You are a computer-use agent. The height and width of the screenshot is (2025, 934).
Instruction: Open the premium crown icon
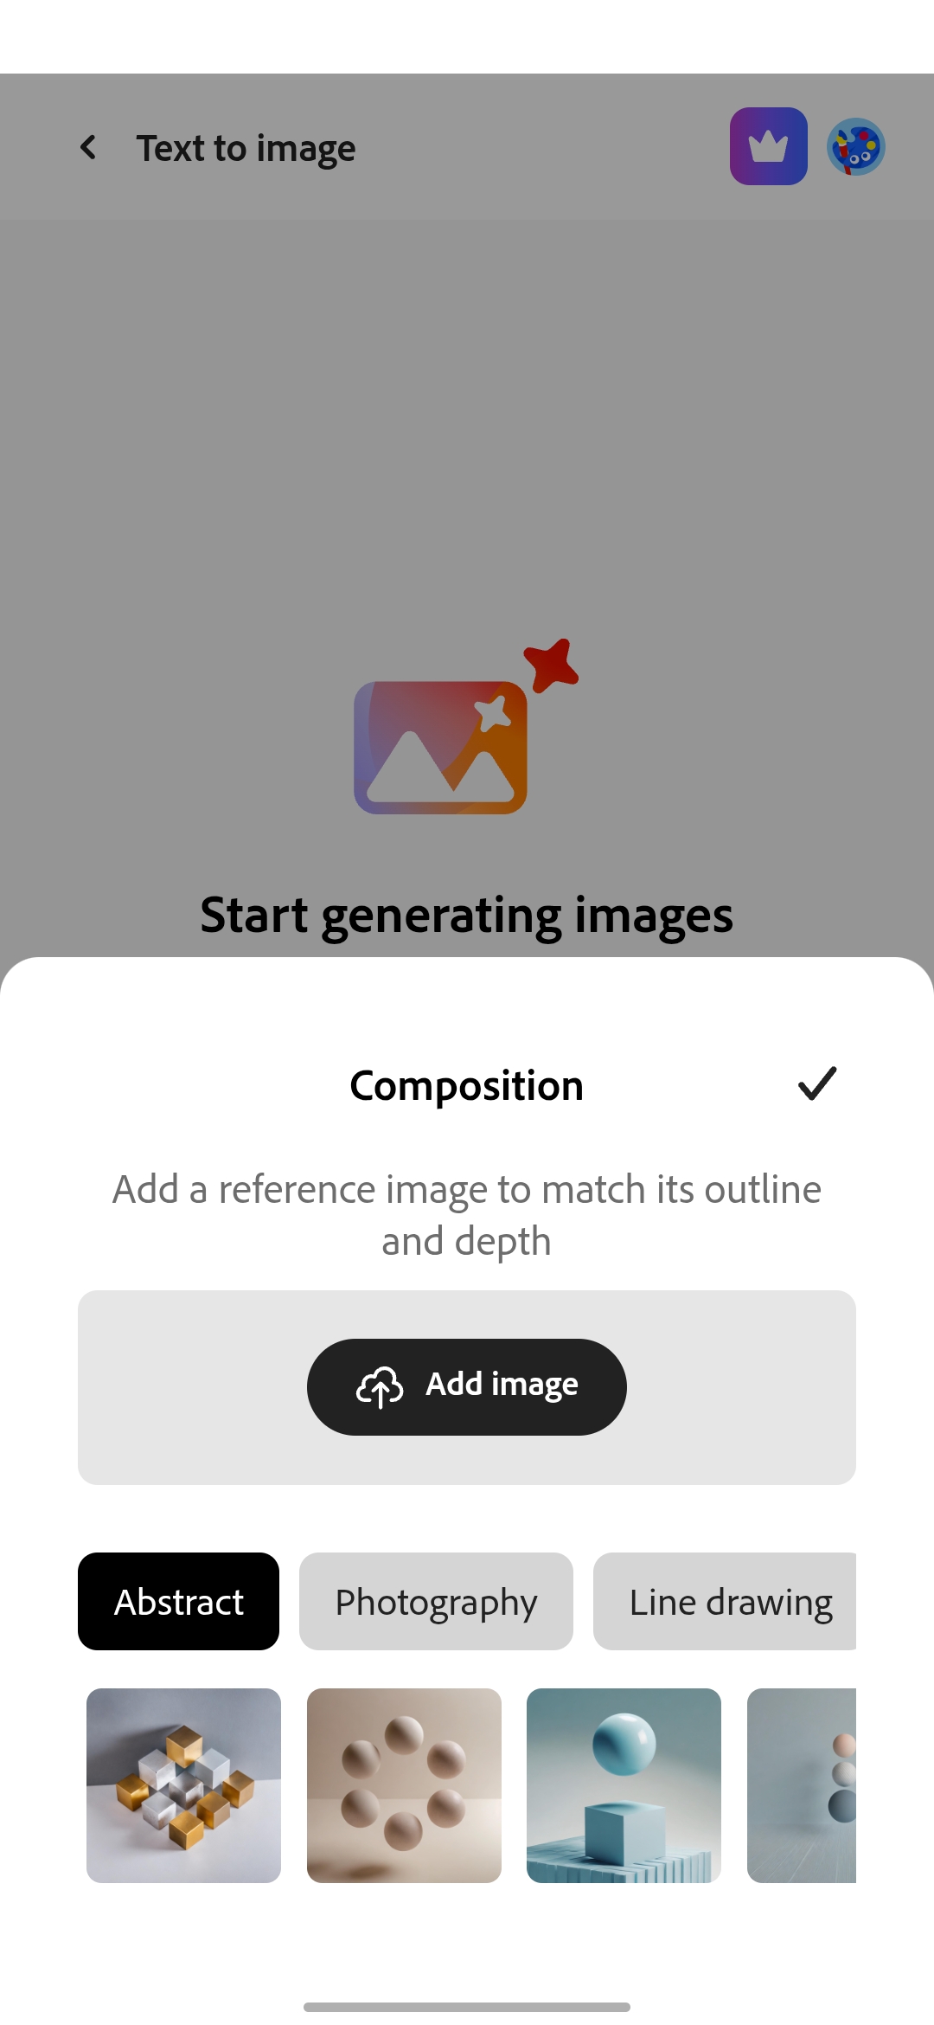pos(768,146)
